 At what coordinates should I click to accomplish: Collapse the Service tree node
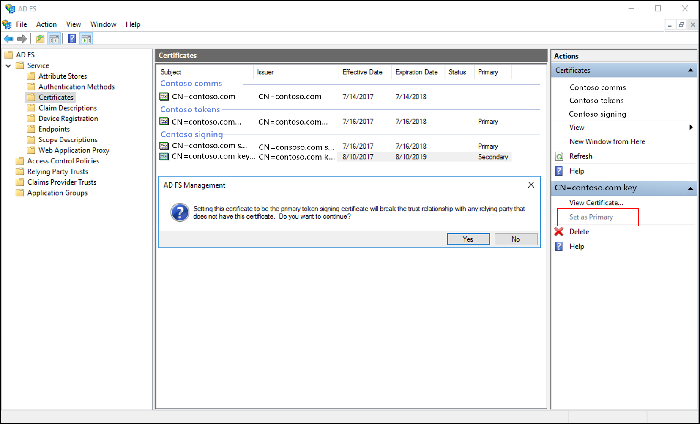point(8,65)
